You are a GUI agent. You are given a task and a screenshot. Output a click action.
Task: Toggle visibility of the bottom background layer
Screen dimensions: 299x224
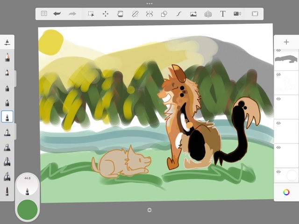click(278, 172)
